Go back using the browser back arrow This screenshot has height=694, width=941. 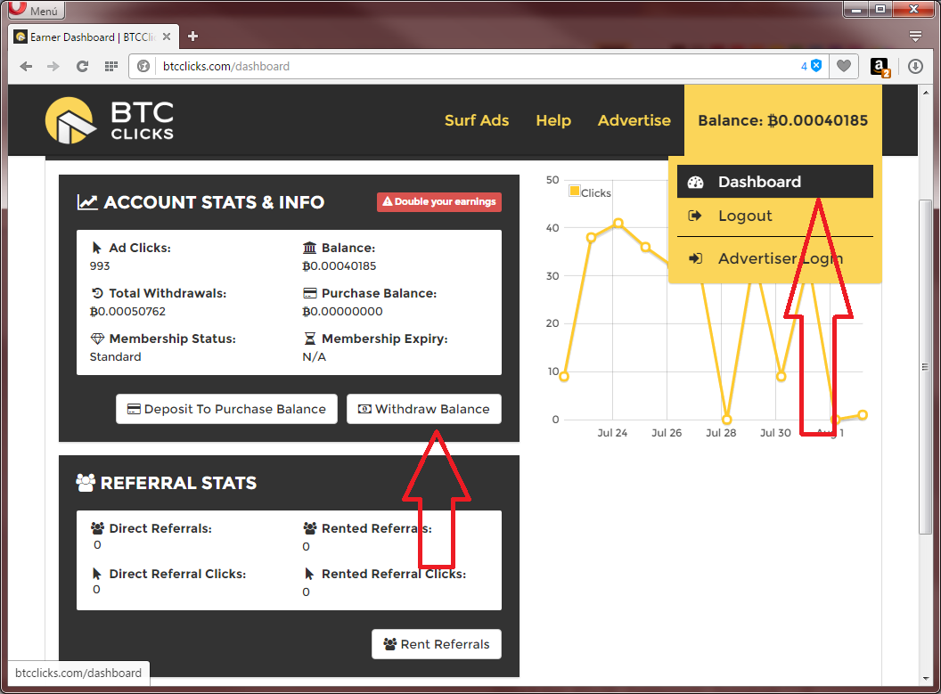27,66
